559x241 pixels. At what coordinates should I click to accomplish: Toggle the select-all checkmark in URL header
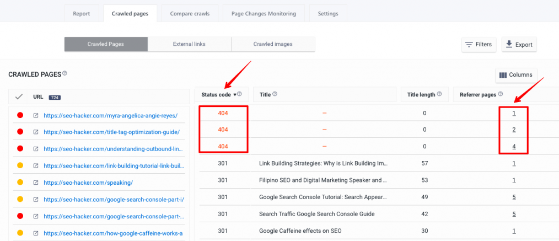point(19,97)
